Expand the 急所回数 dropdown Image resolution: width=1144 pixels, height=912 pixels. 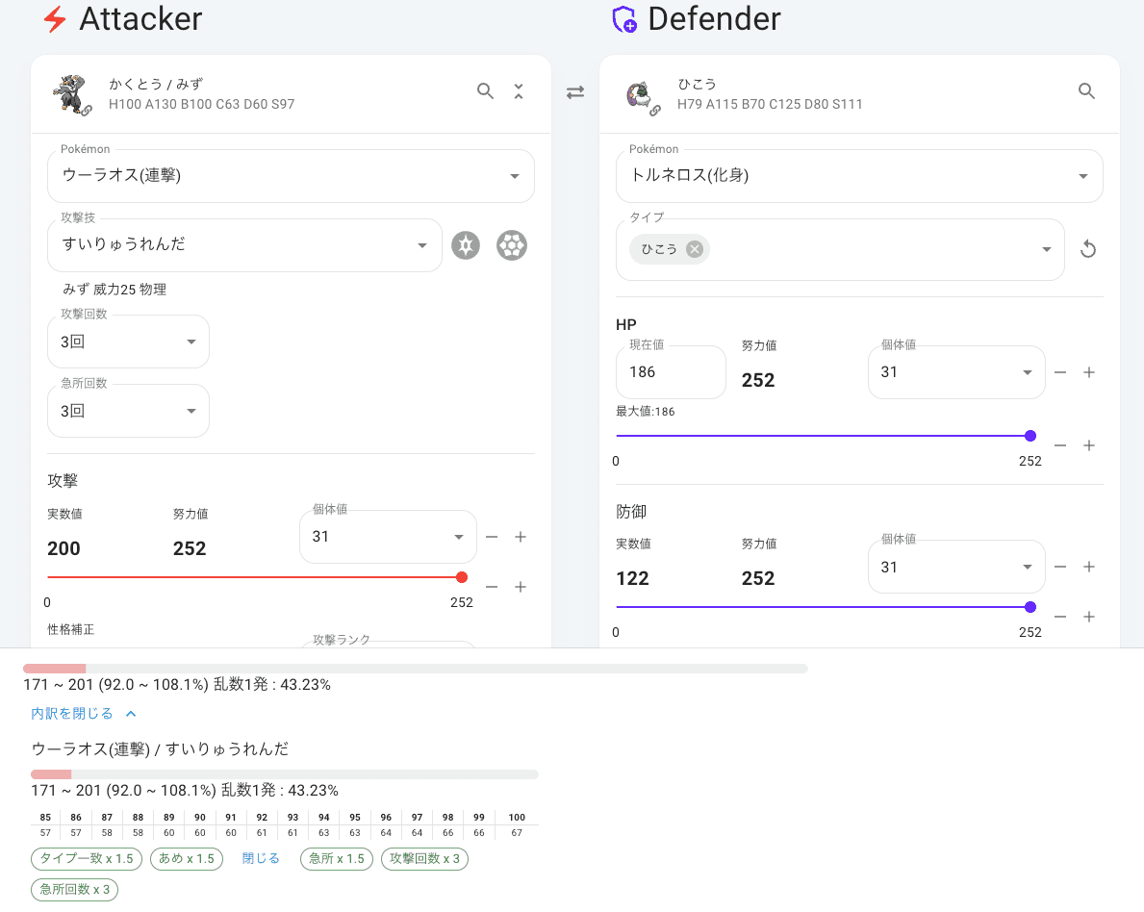coord(128,411)
